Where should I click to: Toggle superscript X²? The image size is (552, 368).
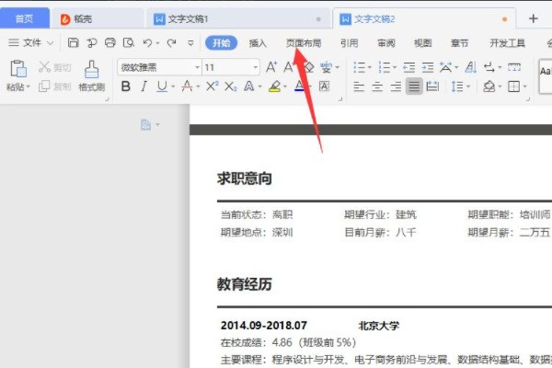(213, 86)
